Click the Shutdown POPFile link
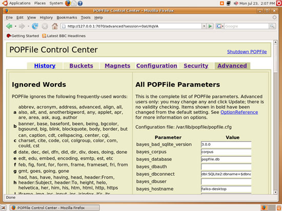The height and width of the screenshot is (211, 282). coord(247,52)
